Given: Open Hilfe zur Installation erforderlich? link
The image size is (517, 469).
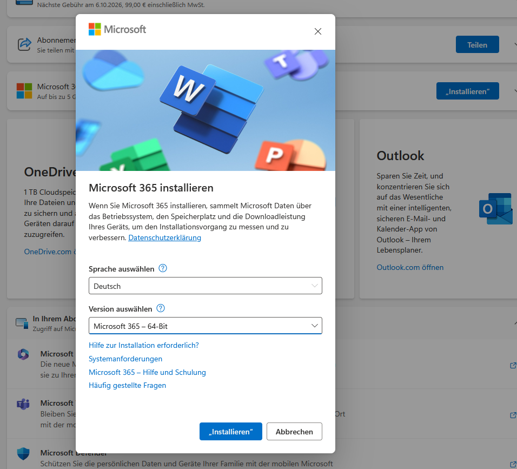Looking at the screenshot, I should coord(144,345).
